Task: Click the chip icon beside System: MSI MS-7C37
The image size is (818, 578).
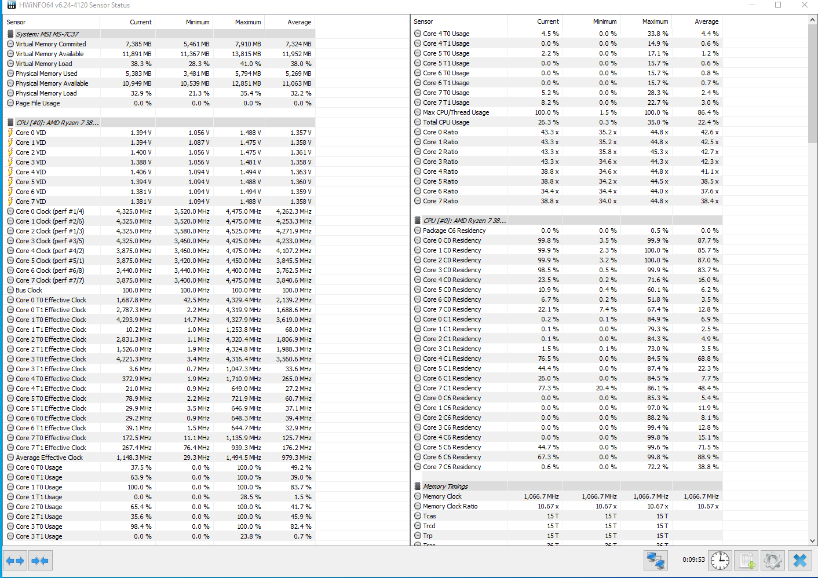Action: [10, 34]
